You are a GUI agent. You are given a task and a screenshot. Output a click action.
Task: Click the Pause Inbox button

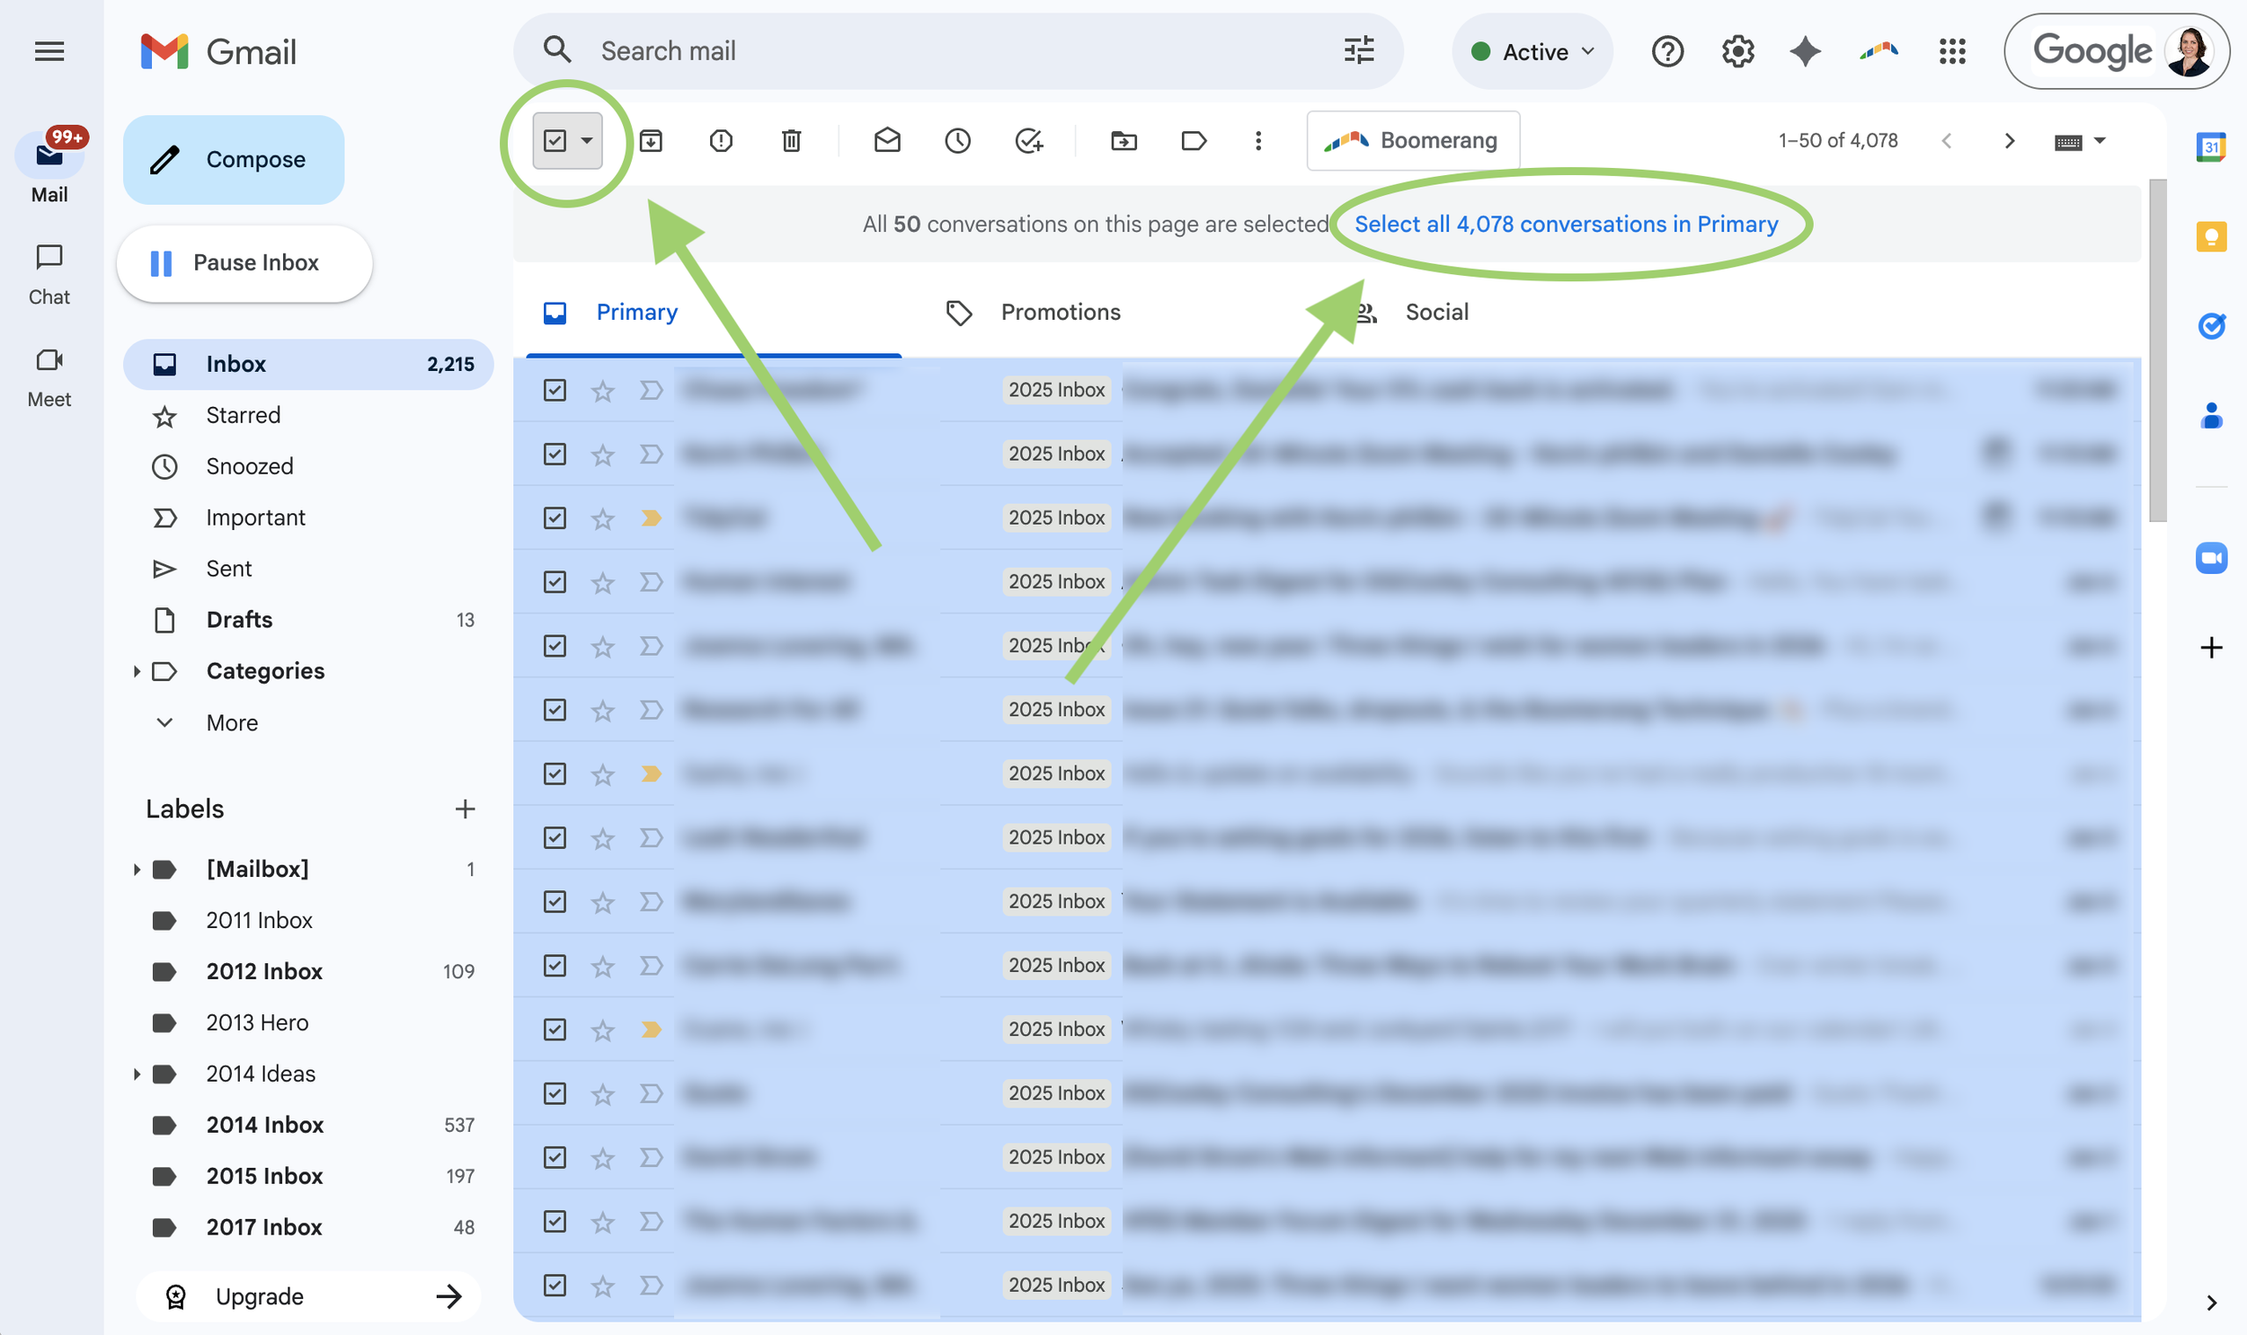[x=243, y=261]
